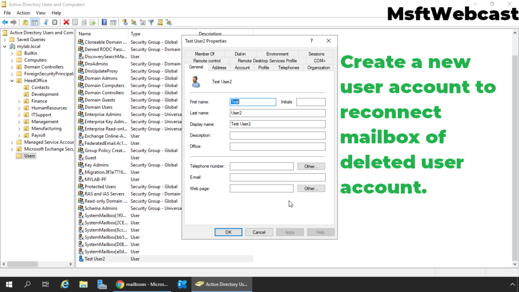Click the Forward arrow in toolbar
Image resolution: width=519 pixels, height=292 pixels.
pyautogui.click(x=14, y=22)
